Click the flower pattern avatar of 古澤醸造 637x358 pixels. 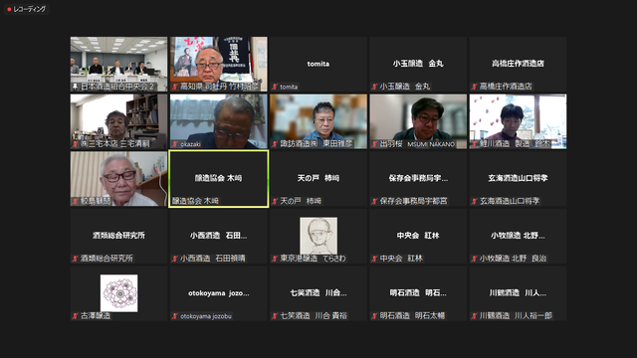pos(119,293)
